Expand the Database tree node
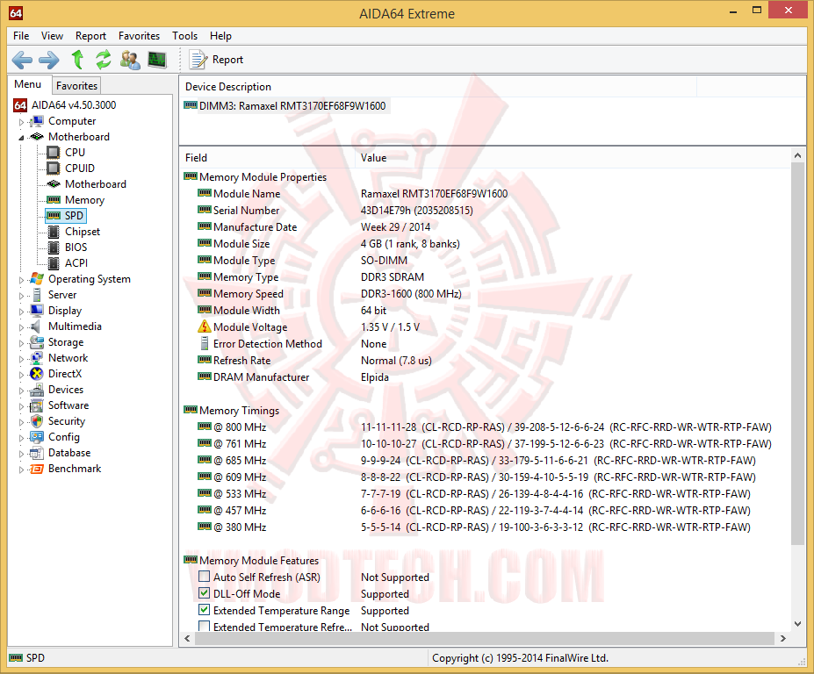 [21, 454]
